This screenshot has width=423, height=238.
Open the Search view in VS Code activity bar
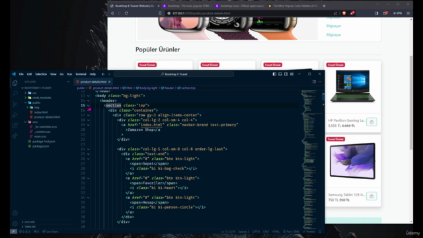coord(15,94)
